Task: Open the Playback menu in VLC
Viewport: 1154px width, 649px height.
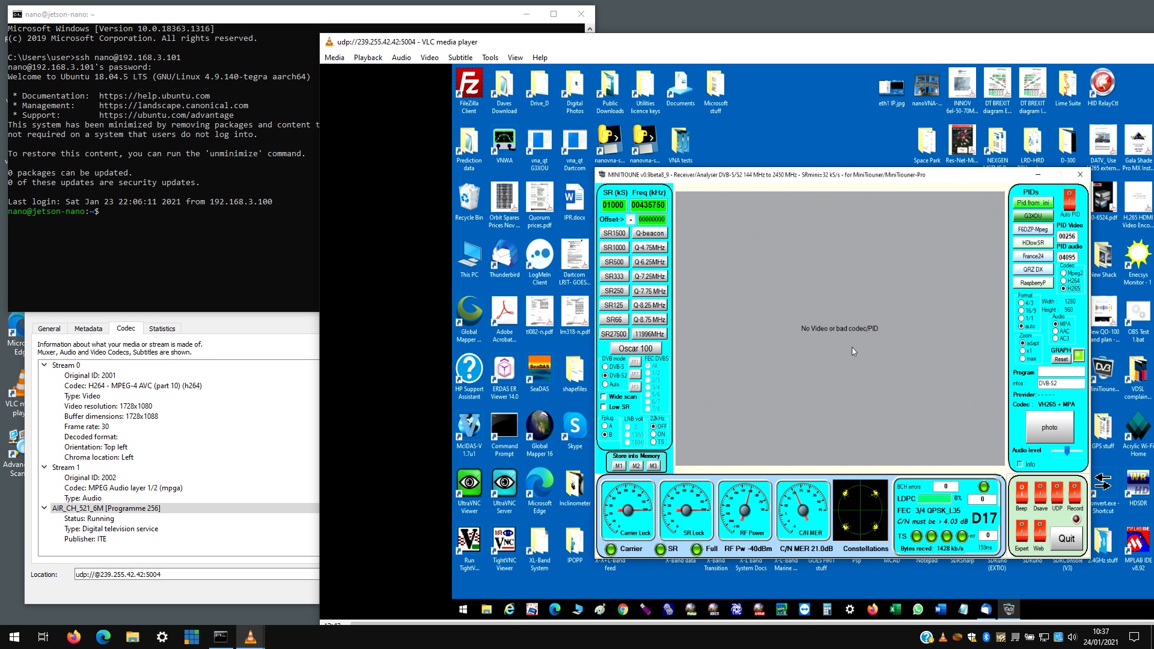Action: tap(368, 58)
